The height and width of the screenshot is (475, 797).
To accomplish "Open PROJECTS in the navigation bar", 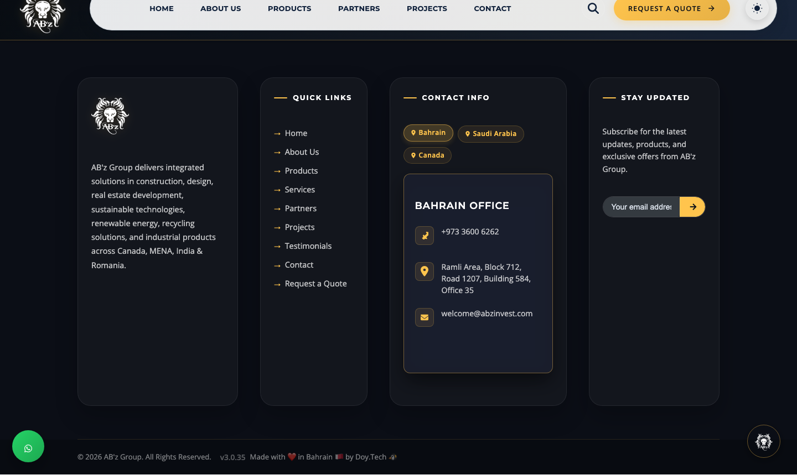I will [x=427, y=8].
